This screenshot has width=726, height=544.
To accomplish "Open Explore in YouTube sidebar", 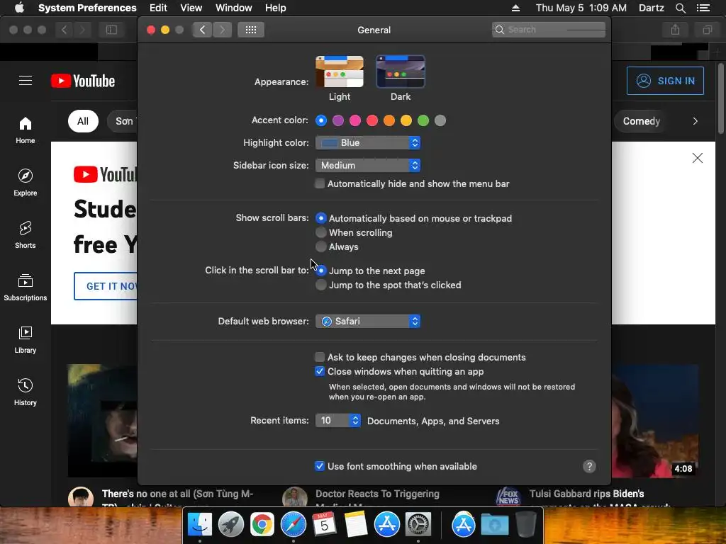I will pos(25,183).
